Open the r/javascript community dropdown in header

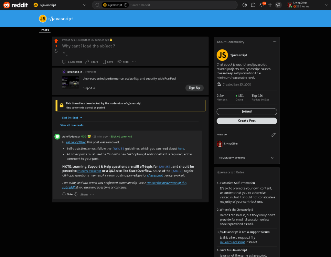tap(60, 5)
